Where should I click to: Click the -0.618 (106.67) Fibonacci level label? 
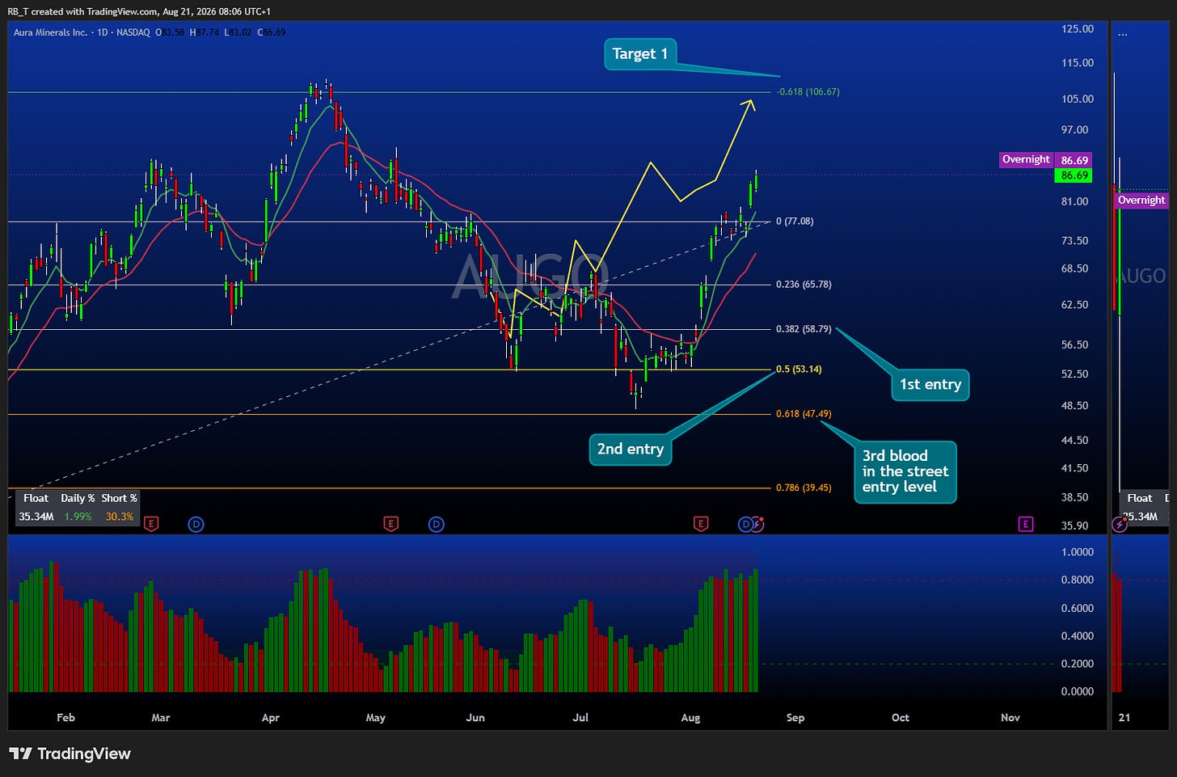808,91
